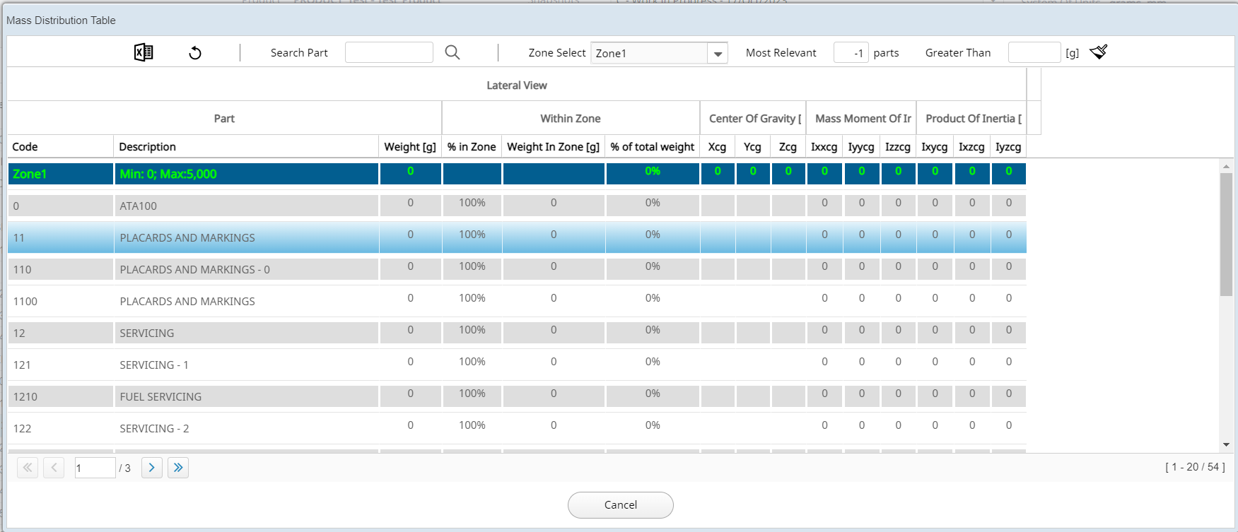Sort by Weight [g] column header

click(409, 147)
